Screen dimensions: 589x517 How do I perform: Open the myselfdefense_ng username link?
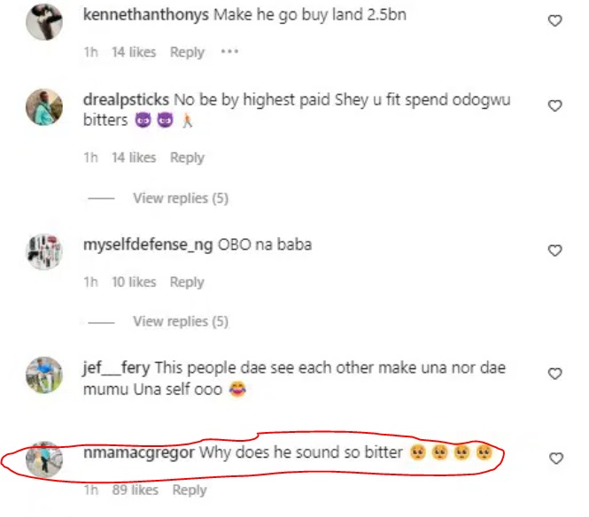pos(147,245)
